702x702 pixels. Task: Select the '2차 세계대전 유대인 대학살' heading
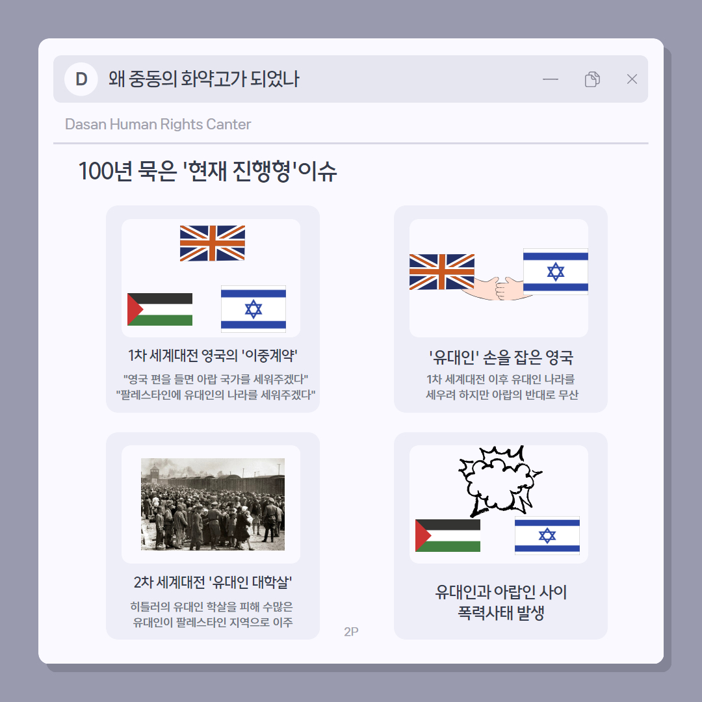tap(213, 582)
